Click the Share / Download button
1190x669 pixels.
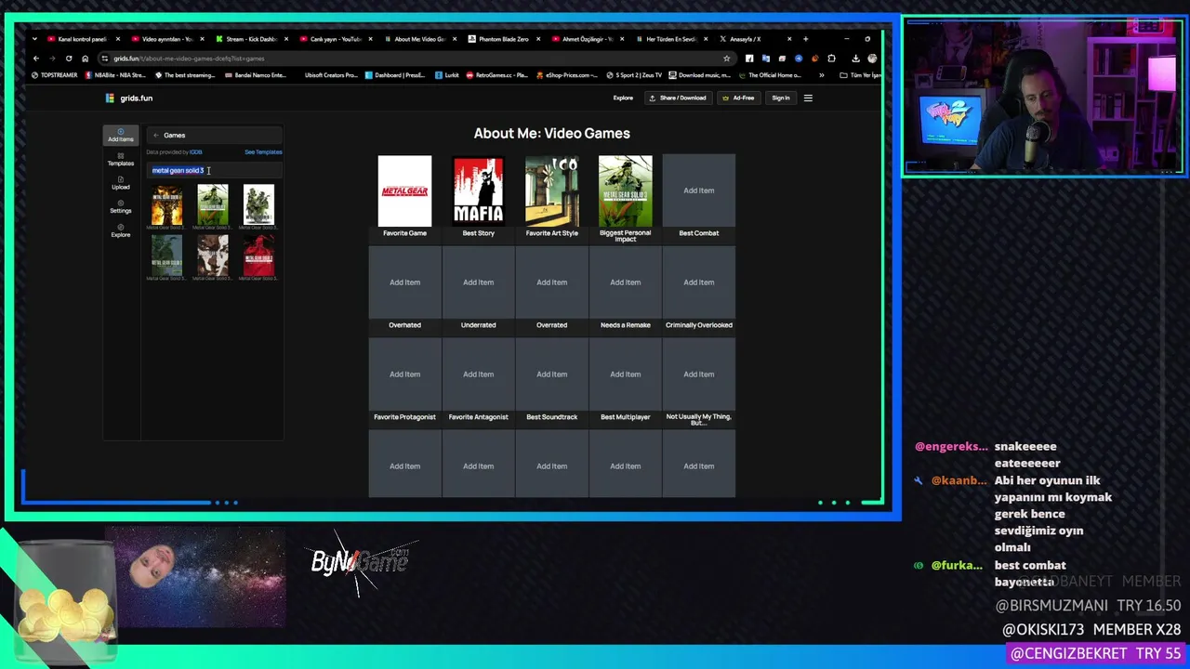[x=678, y=98]
